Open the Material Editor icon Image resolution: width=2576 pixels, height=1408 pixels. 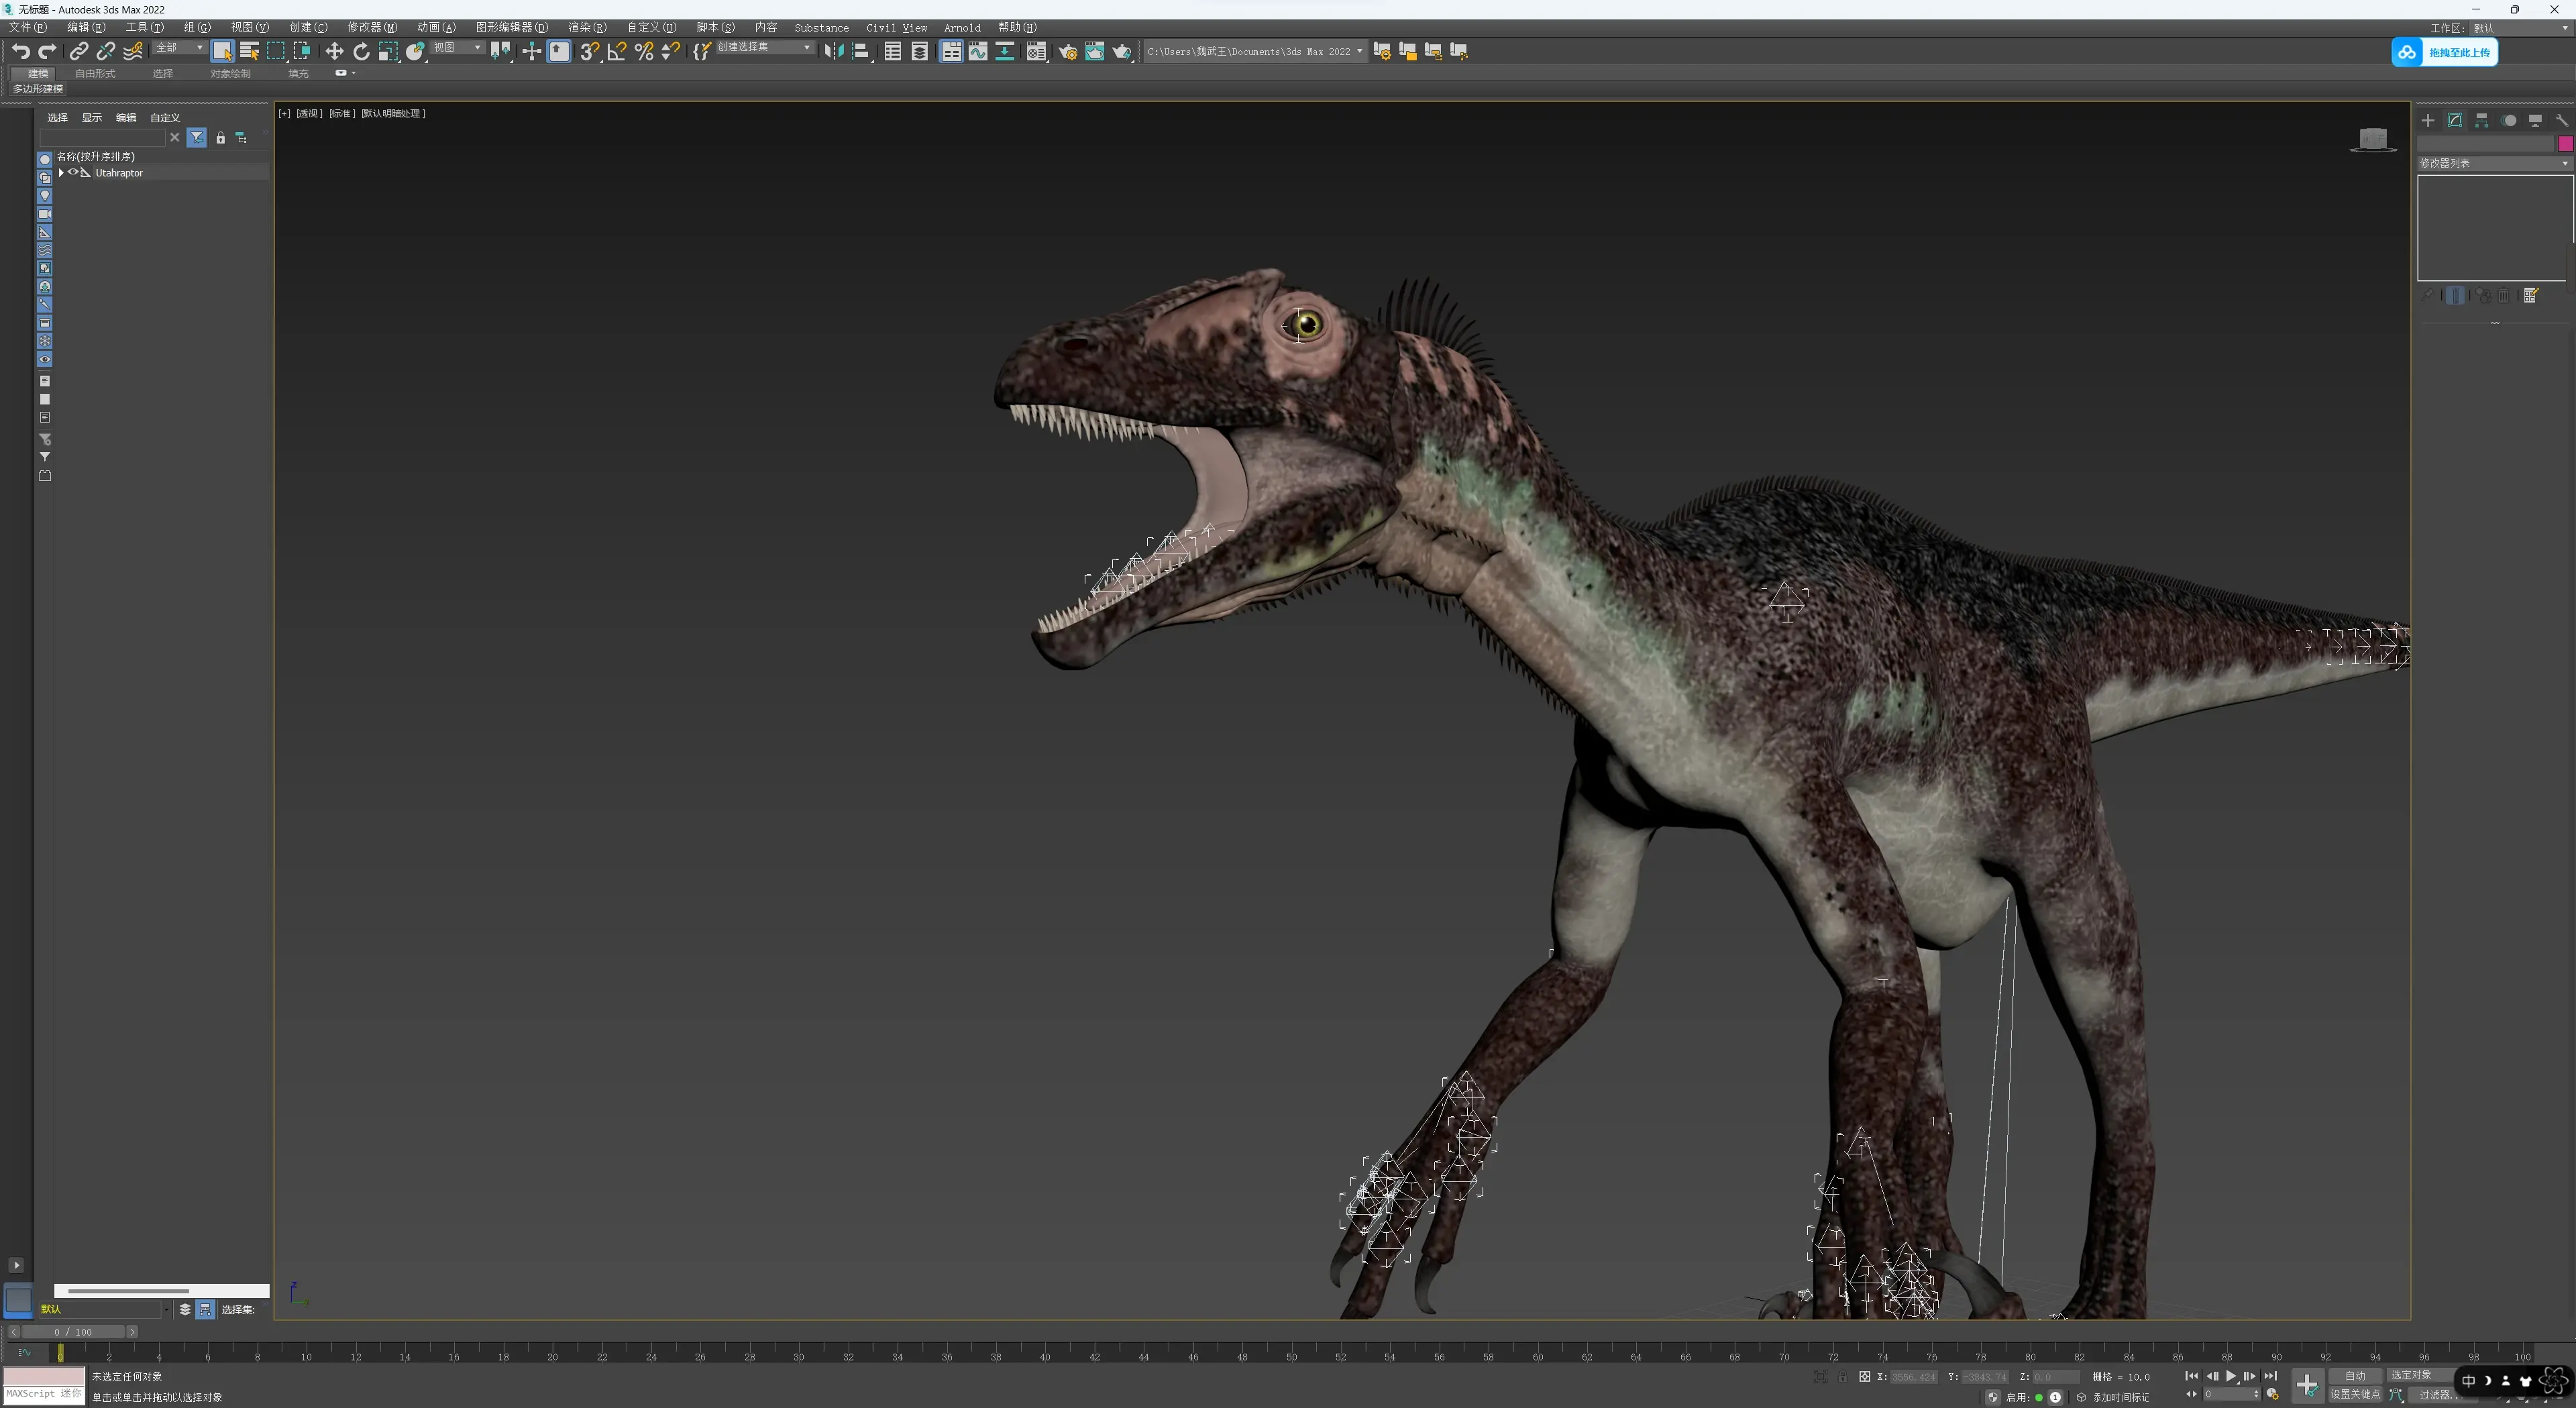coord(1036,51)
